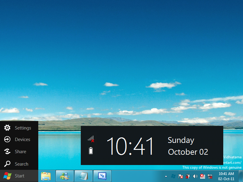Open Notepad from the taskbar
243x182 pixels.
tap(84, 176)
